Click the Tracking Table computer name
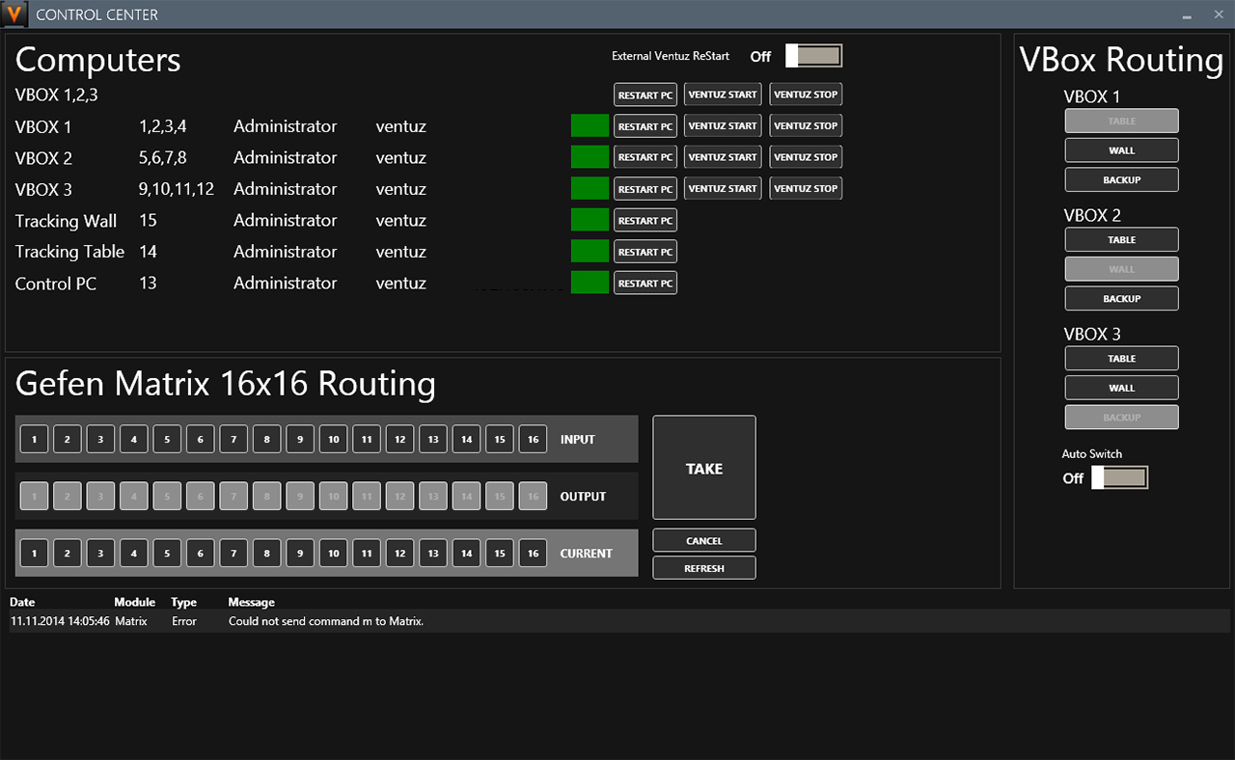1235x760 pixels. pyautogui.click(x=69, y=252)
